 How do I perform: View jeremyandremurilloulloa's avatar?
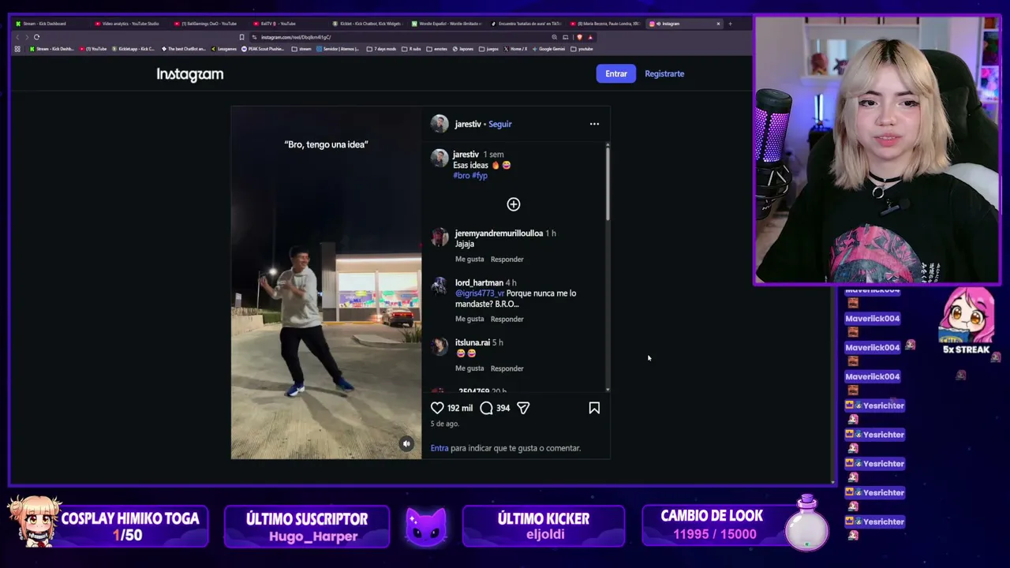tap(440, 237)
